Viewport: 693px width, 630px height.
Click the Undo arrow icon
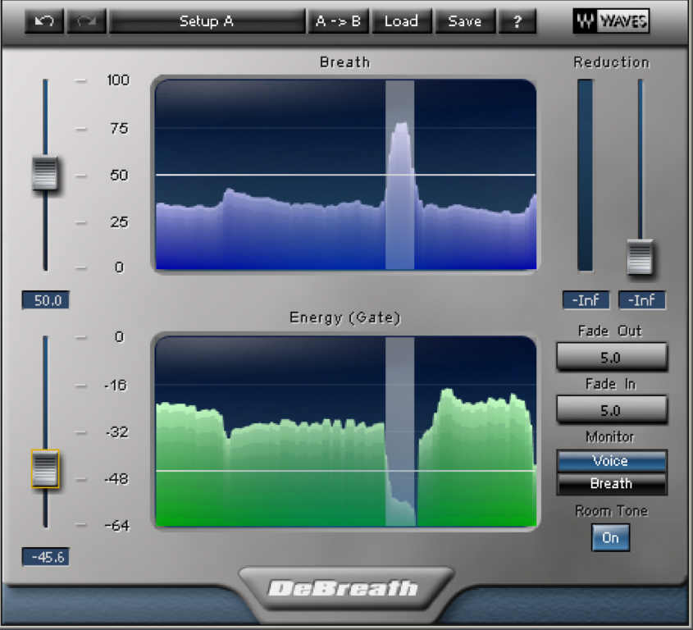pyautogui.click(x=44, y=21)
